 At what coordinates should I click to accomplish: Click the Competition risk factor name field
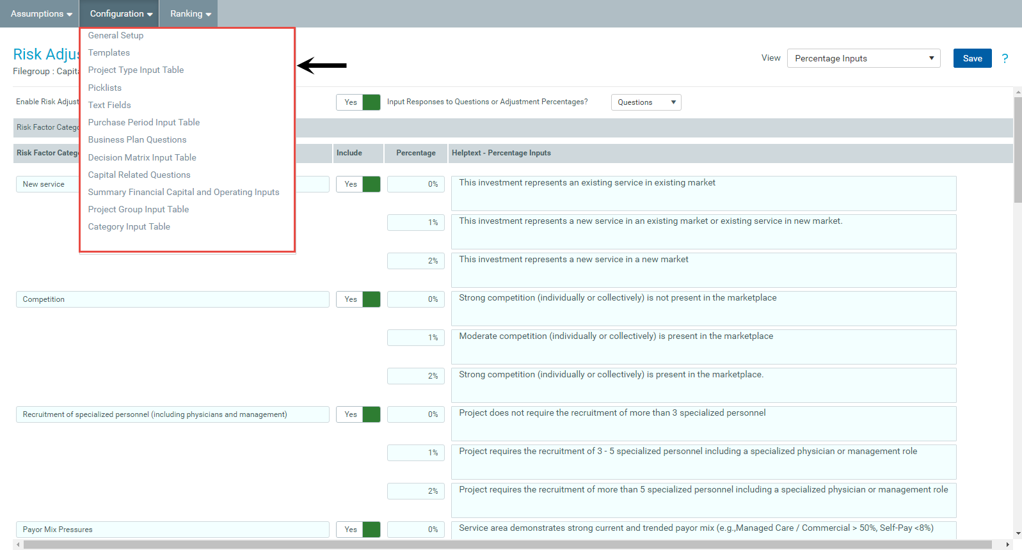172,299
